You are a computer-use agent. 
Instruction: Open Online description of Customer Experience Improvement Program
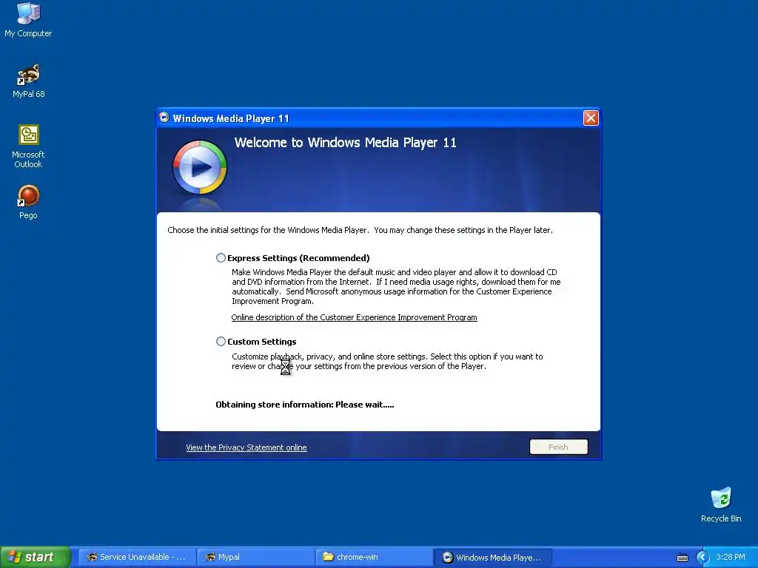point(354,317)
